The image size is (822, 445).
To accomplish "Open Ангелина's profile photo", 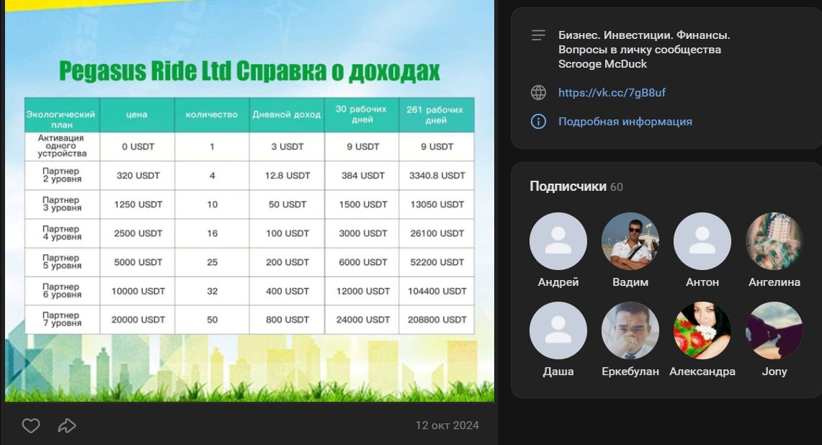I will [x=774, y=241].
